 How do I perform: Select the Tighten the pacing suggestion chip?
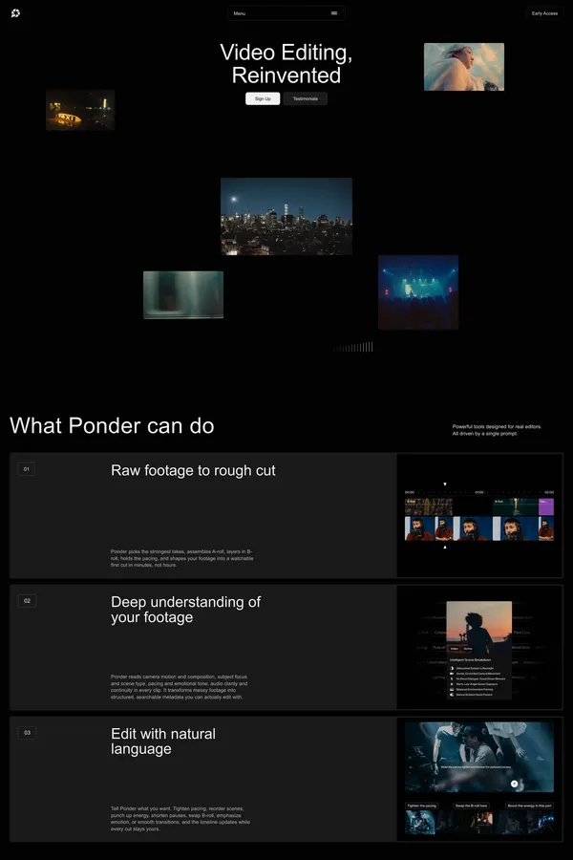pos(422,806)
